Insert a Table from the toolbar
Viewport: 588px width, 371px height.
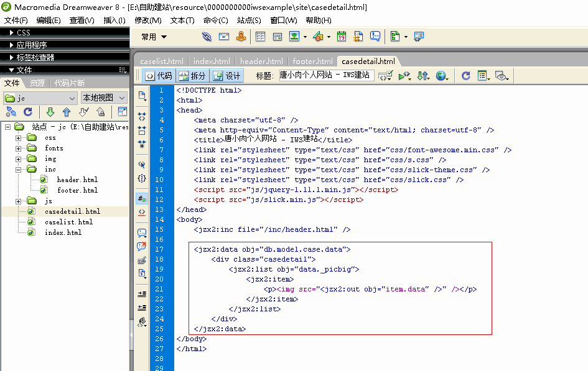[x=260, y=36]
